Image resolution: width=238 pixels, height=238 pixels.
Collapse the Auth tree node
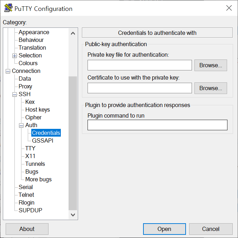(21, 125)
